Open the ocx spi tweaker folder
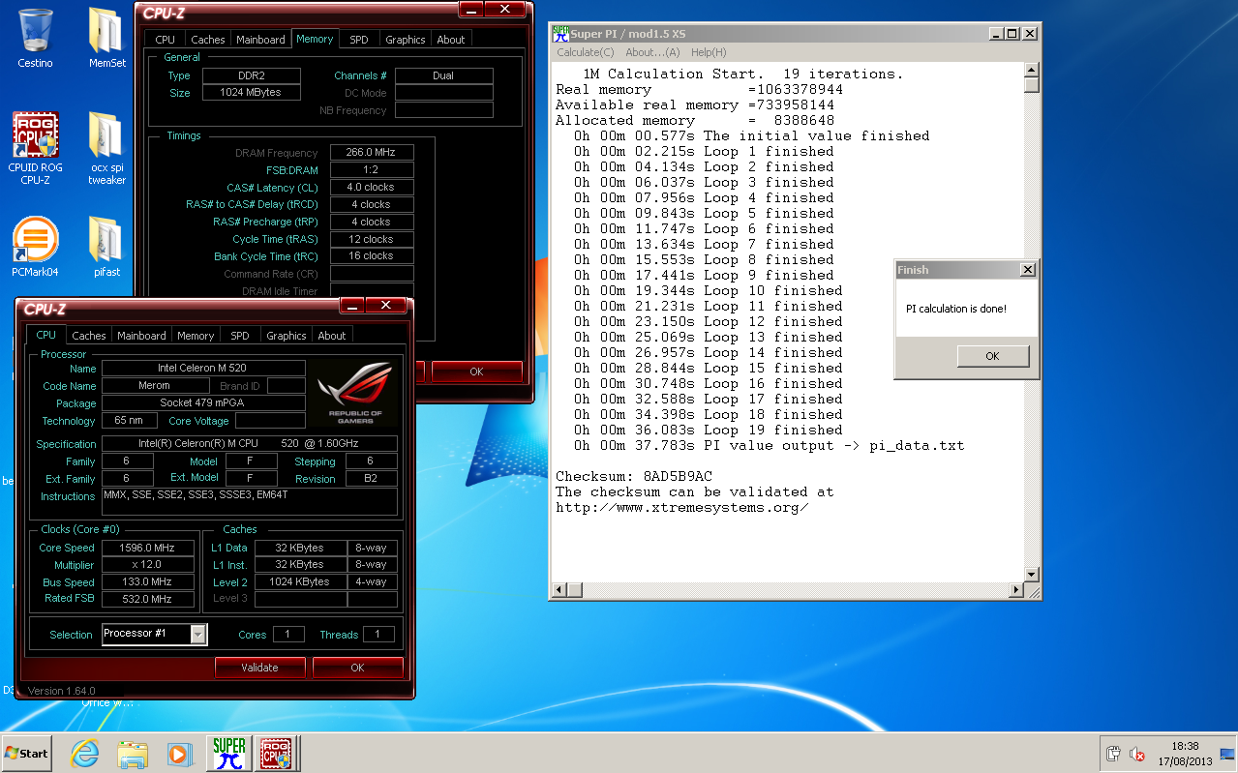This screenshot has width=1238, height=773. coord(106,148)
